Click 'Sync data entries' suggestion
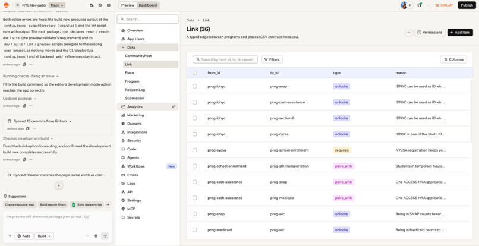The image size is (479, 246). pos(87,205)
